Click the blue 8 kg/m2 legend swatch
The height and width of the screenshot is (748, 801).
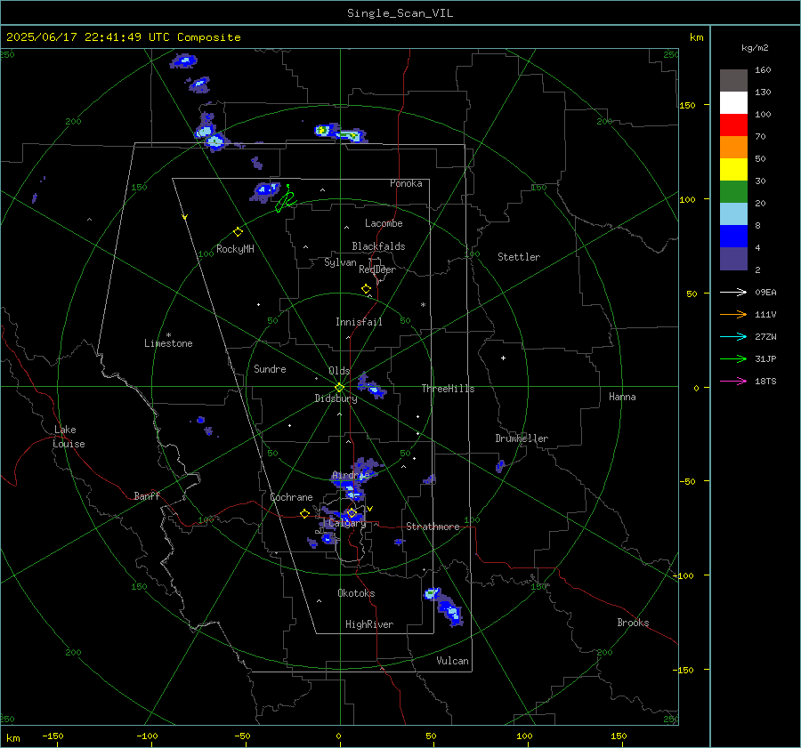(x=733, y=237)
